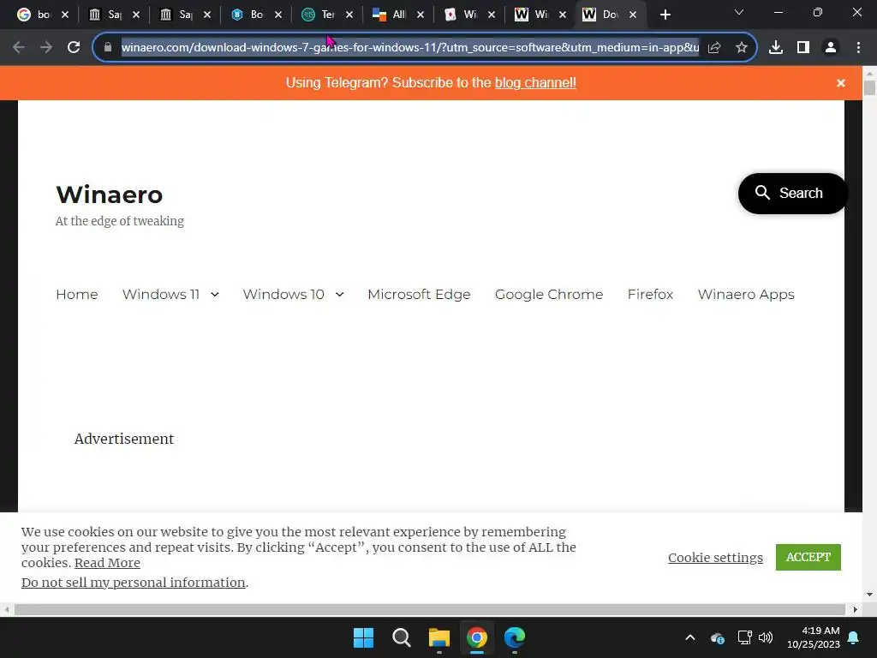Click the Chrome taskbar icon
This screenshot has height=658, width=877.
coord(476,637)
